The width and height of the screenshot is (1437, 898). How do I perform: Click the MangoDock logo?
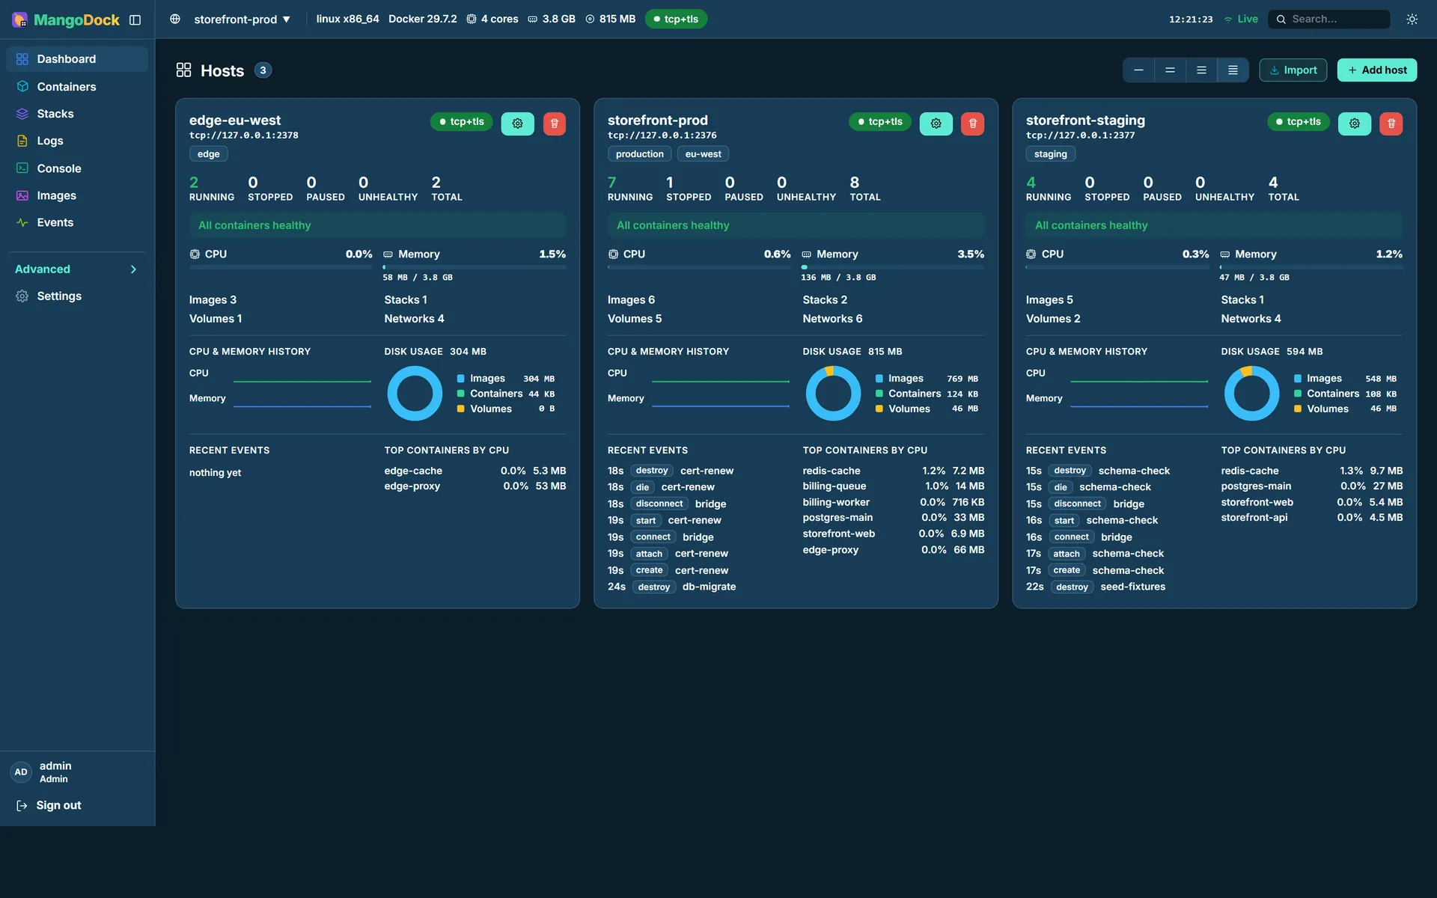[66, 19]
